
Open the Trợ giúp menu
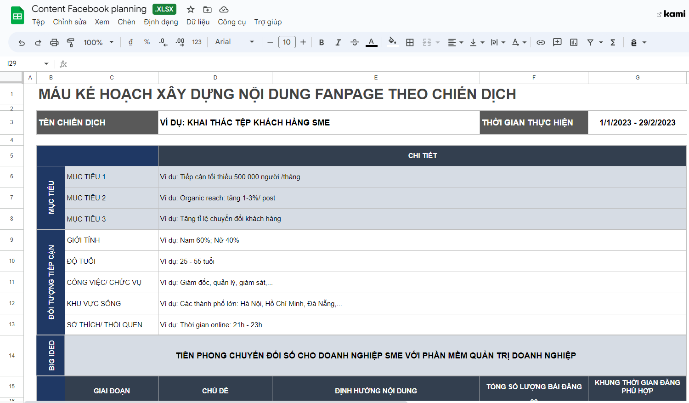(268, 22)
